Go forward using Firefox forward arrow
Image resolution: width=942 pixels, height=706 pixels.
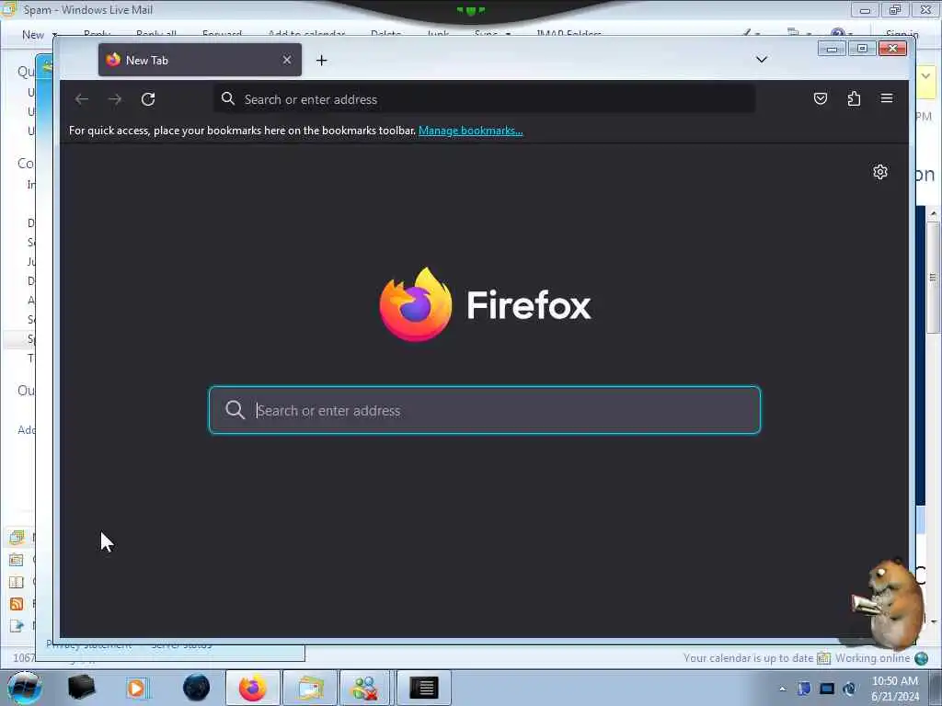115,99
